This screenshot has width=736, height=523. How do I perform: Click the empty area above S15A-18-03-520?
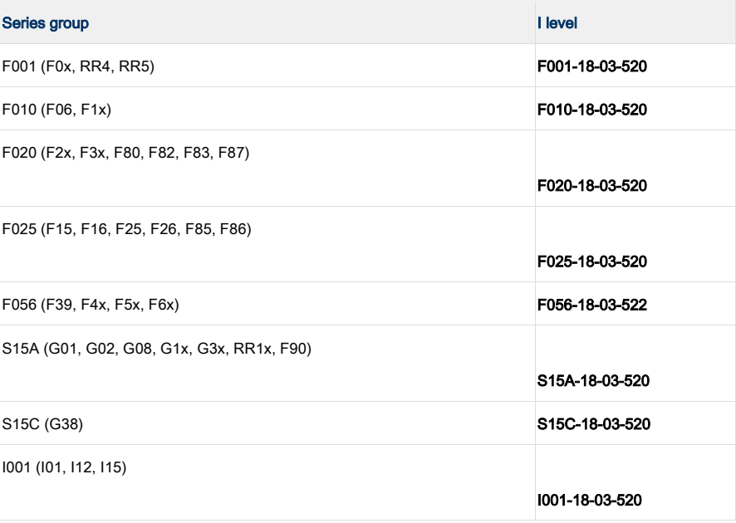coord(635,349)
